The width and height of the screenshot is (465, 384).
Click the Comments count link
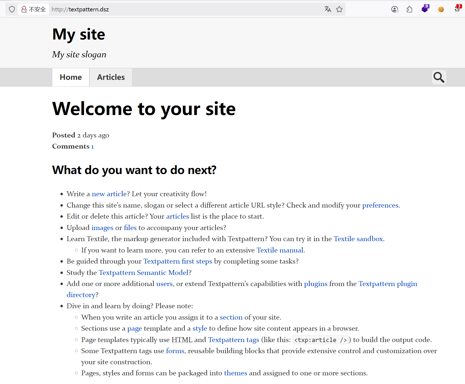[x=92, y=147]
